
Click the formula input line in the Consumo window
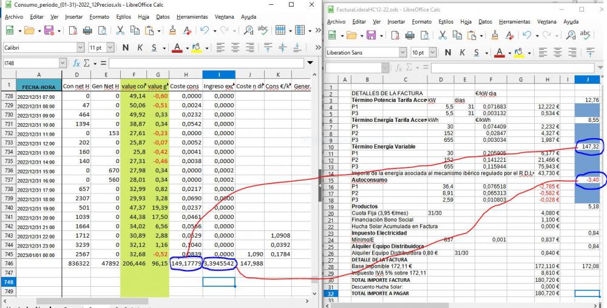point(206,62)
